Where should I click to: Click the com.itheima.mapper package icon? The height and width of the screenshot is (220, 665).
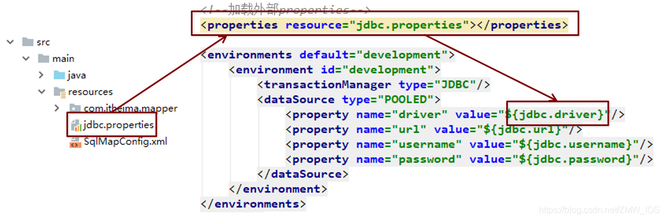[x=75, y=108]
